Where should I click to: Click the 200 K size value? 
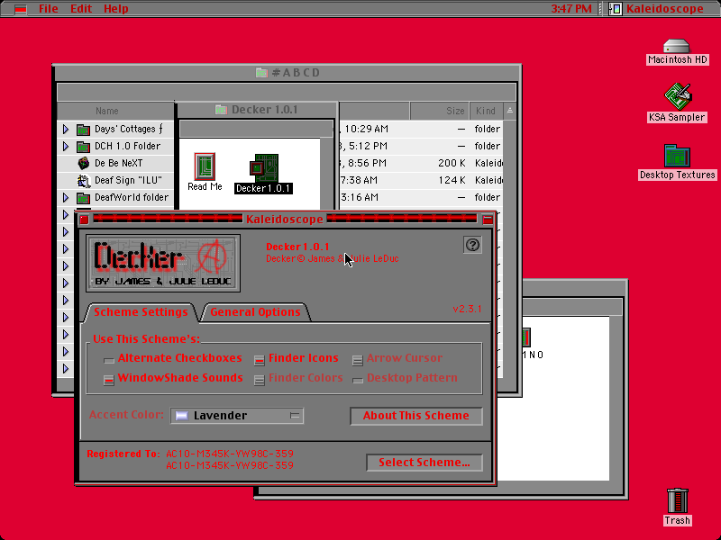tap(452, 164)
